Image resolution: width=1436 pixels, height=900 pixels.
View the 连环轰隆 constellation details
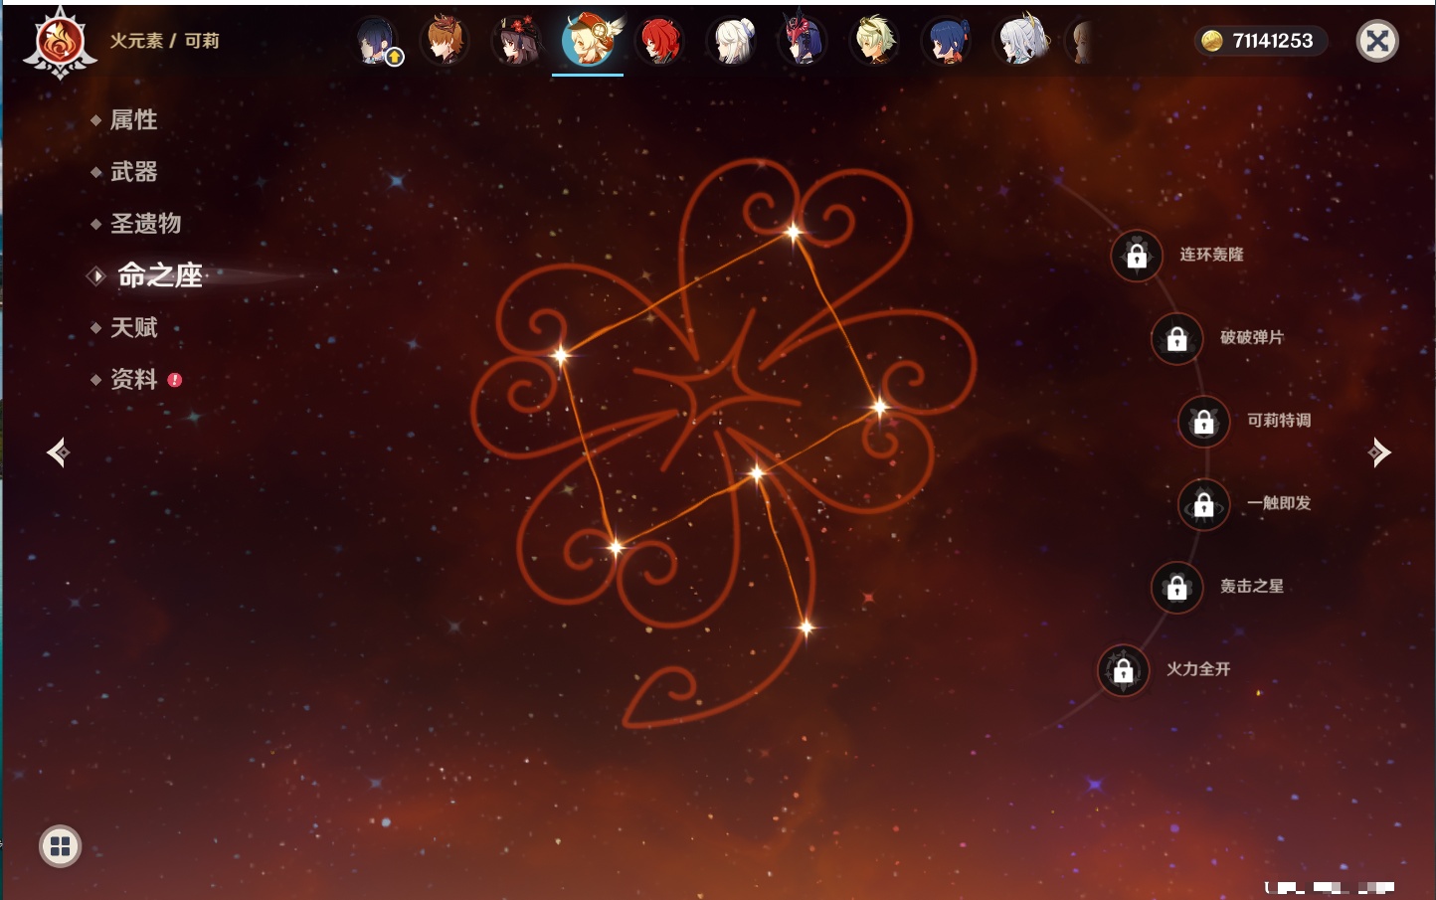click(1211, 255)
